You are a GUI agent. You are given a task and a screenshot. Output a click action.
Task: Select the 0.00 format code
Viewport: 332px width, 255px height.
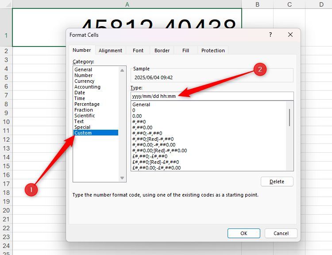click(137, 116)
